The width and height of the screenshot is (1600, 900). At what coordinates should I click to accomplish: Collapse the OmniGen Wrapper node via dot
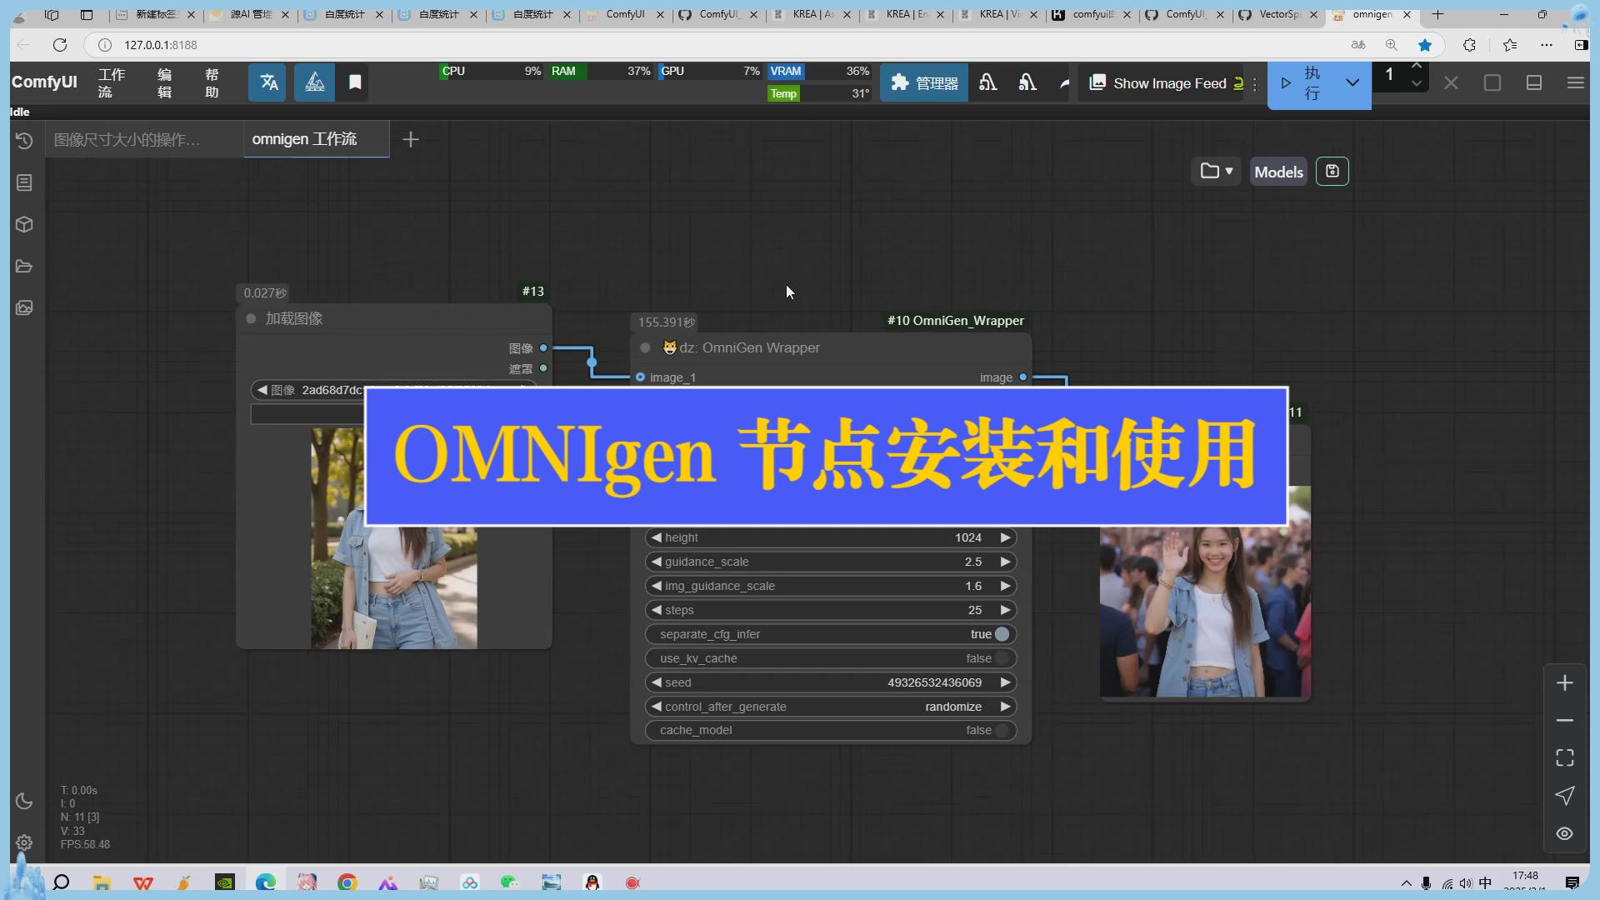tap(645, 347)
